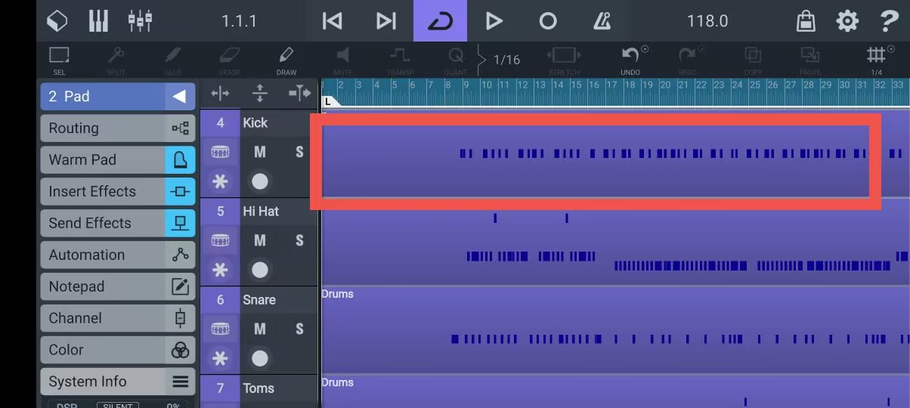Screen dimensions: 910x408
Task: Arm record on Kick track
Action: point(260,181)
